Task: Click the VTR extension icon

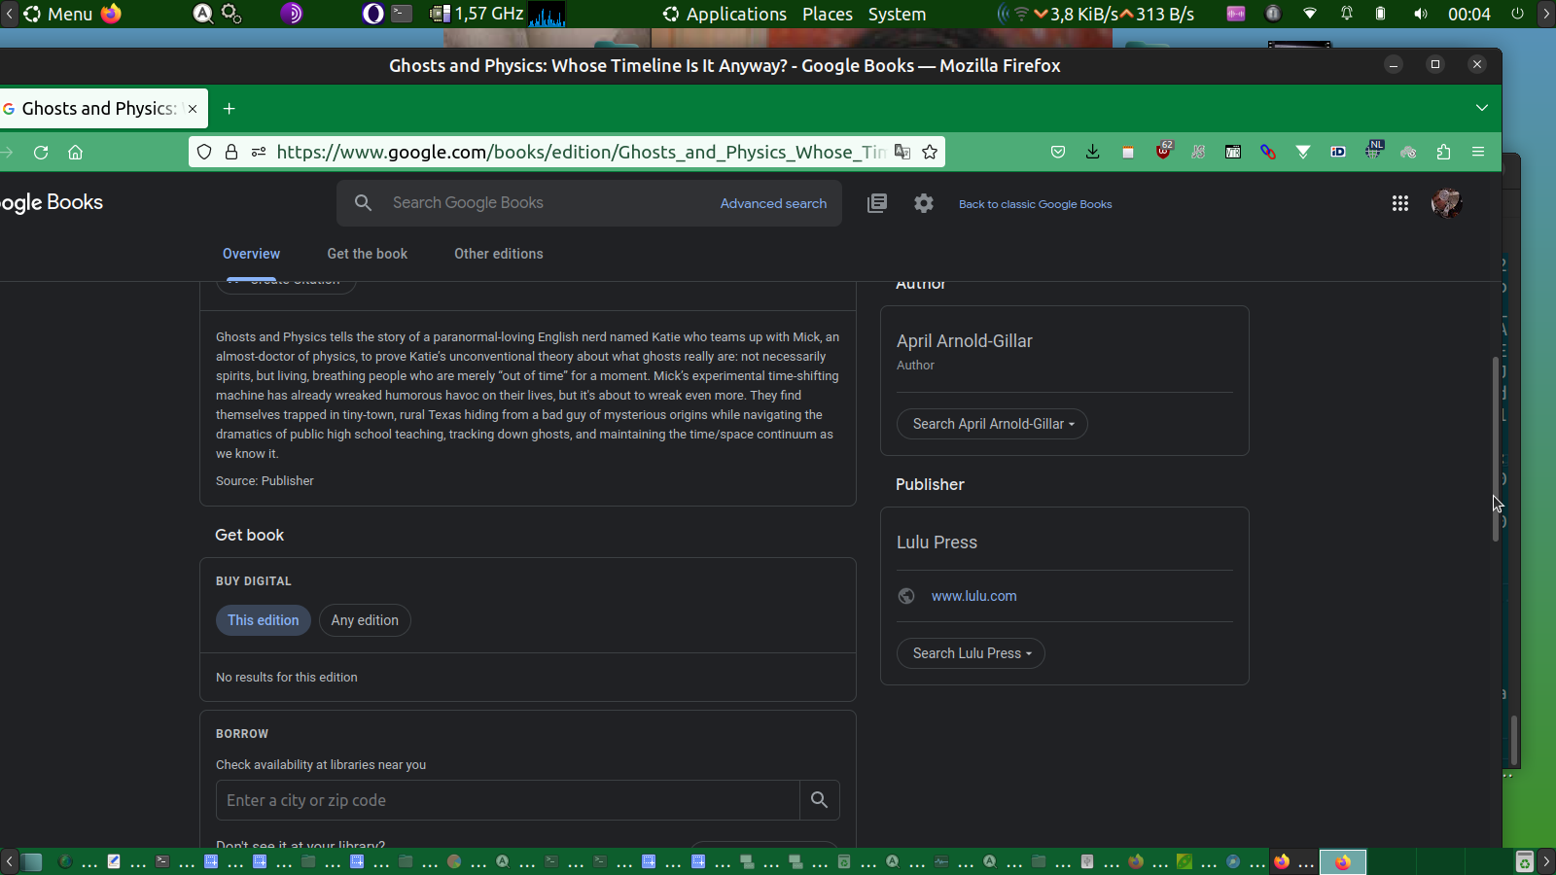Action: click(1233, 152)
